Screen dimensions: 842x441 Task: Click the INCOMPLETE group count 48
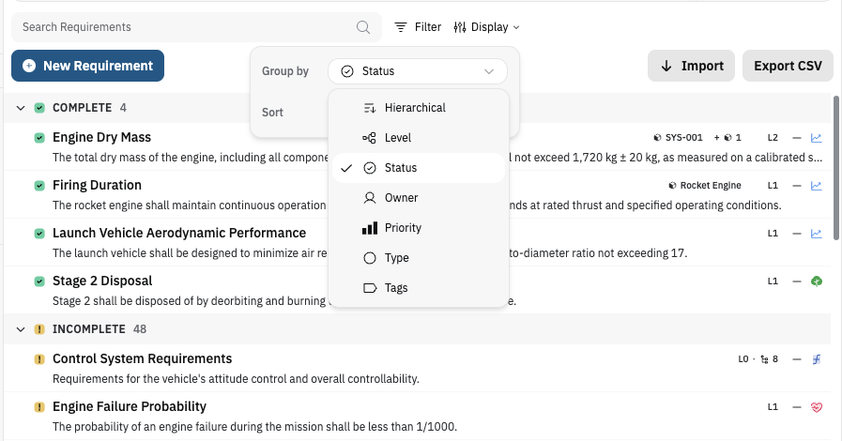tap(140, 329)
